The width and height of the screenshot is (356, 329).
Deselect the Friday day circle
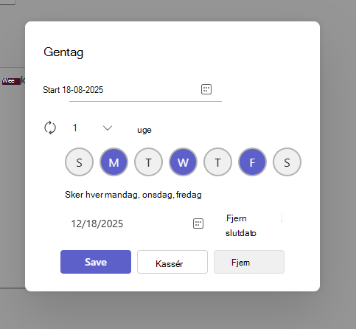tap(252, 162)
